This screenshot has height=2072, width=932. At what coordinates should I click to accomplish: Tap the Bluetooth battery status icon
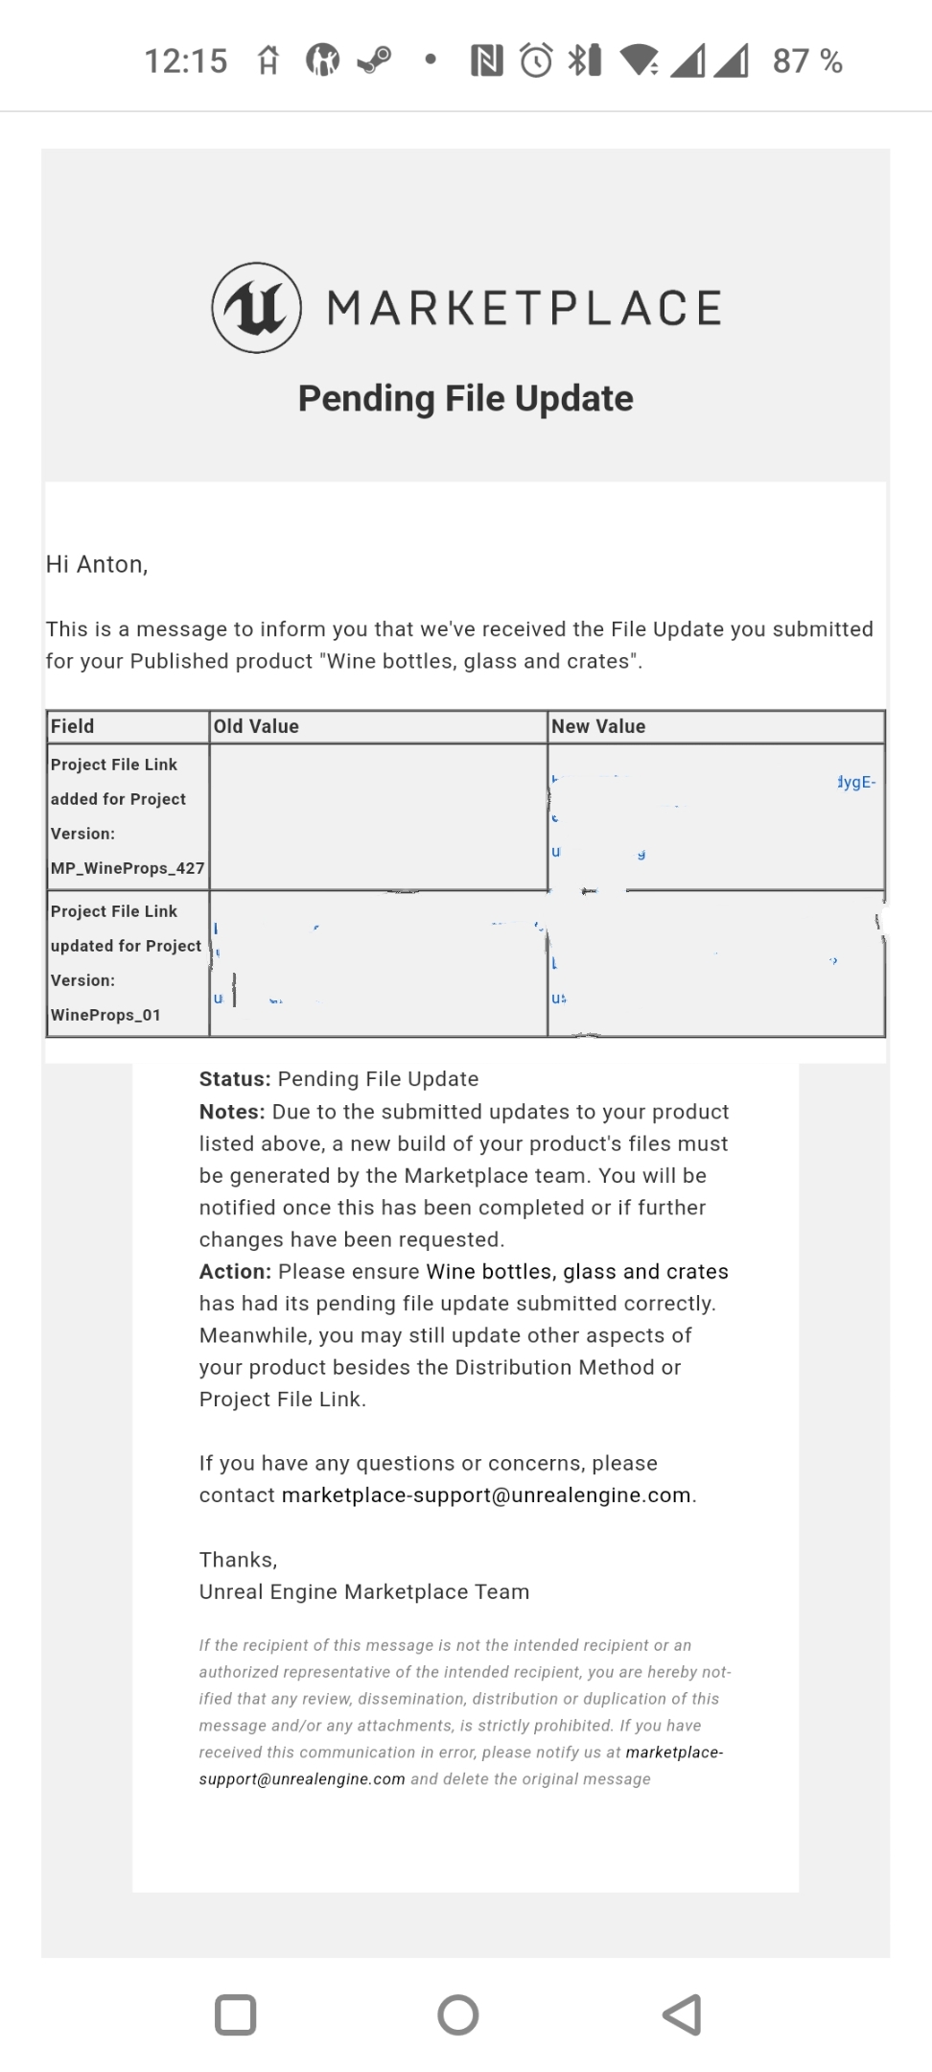click(x=585, y=60)
